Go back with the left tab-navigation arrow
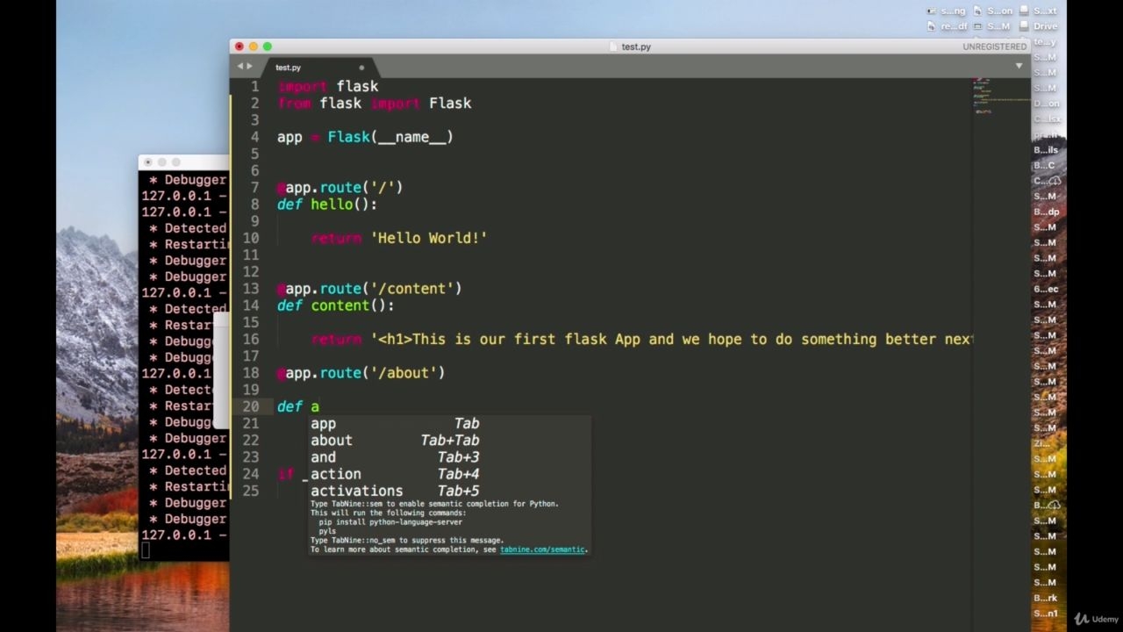Viewport: 1123px width, 632px height. pos(239,67)
